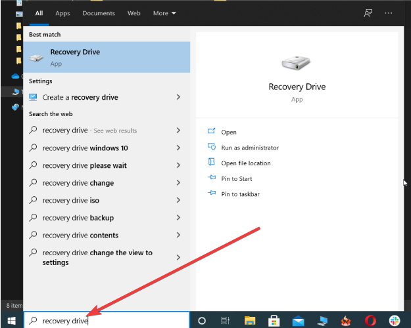Open Task View from the taskbar
The width and height of the screenshot is (411, 328).
(x=225, y=320)
